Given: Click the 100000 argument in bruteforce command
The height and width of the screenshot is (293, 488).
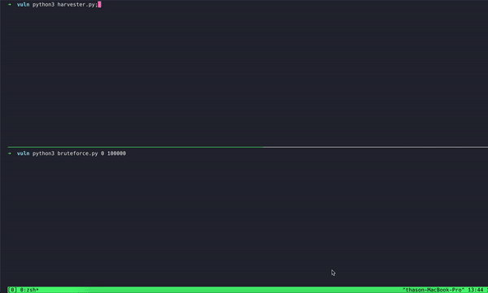Looking at the screenshot, I should 116,153.
